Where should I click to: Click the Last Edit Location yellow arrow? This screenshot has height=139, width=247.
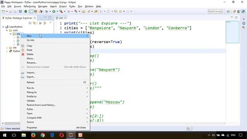[x=116, y=11]
